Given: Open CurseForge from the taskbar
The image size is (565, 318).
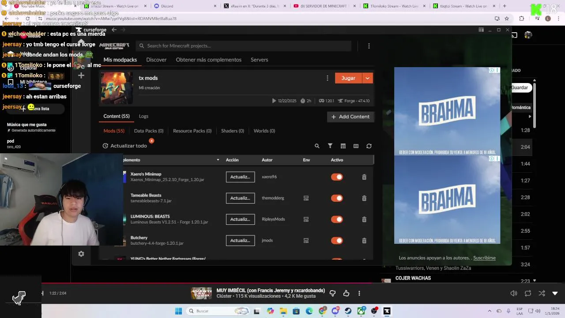Looking at the screenshot, I should coord(387,311).
